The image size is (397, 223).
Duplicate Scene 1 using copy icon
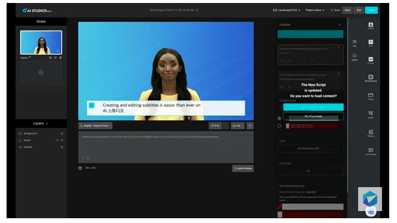[50, 58]
